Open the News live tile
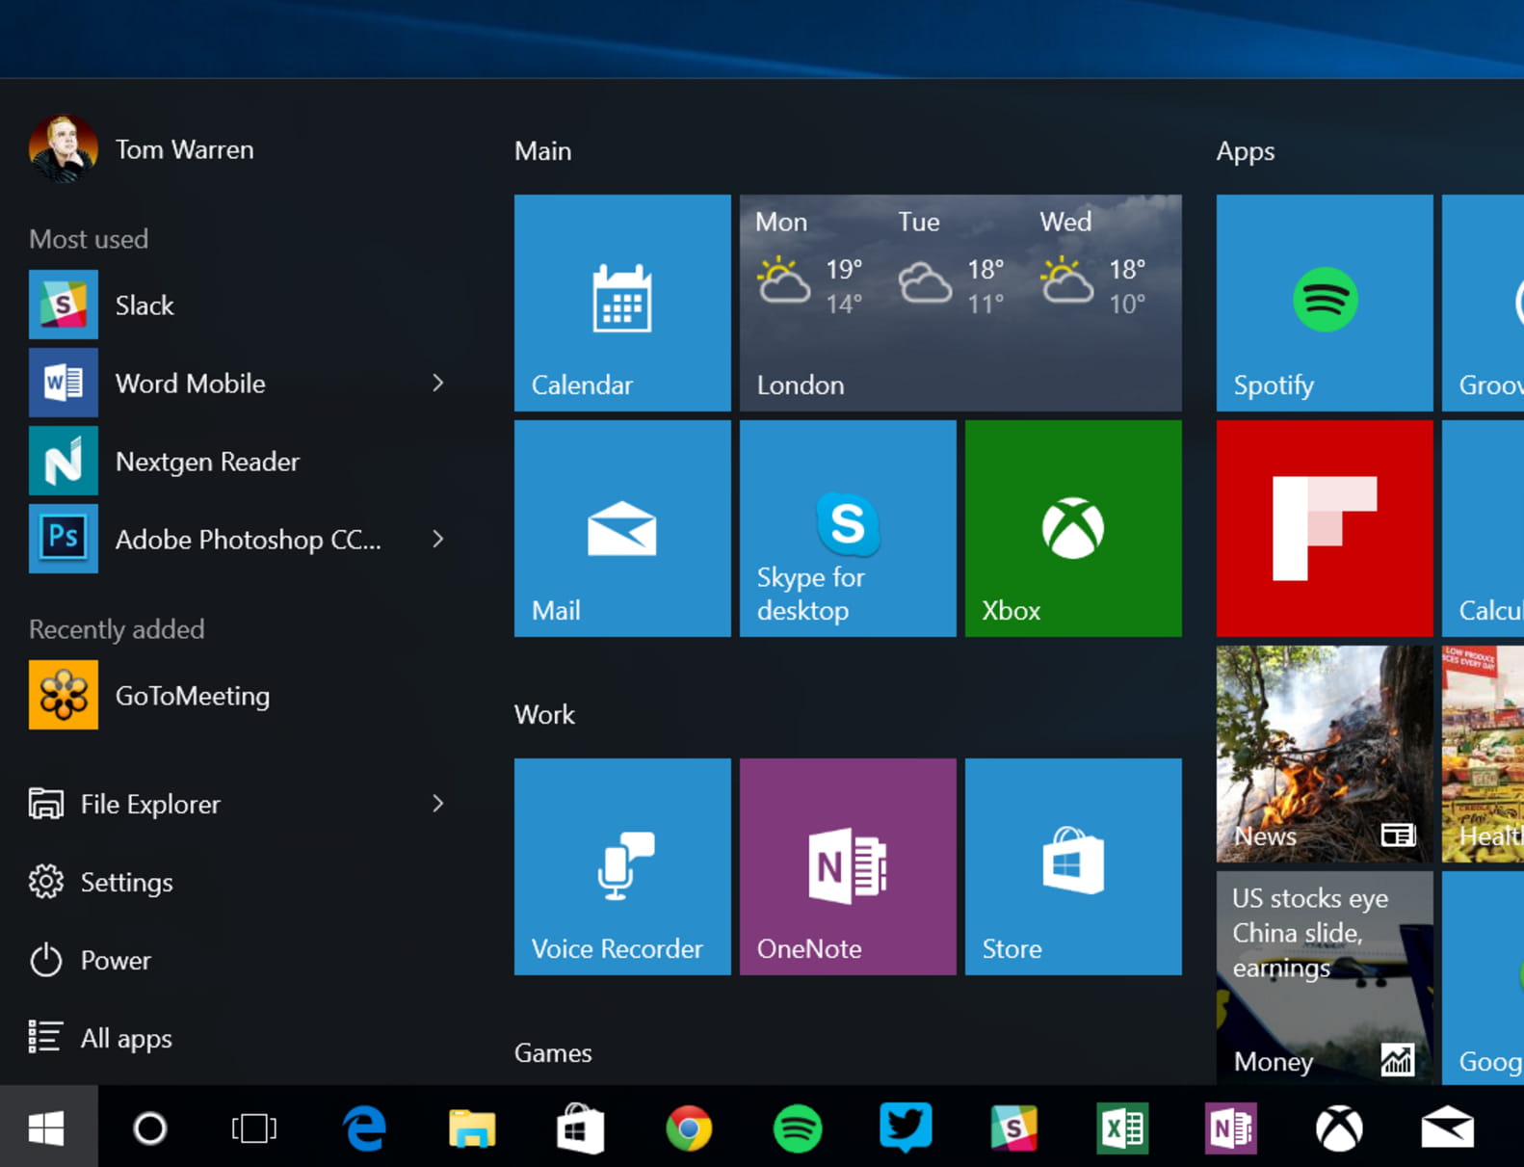 (1325, 754)
